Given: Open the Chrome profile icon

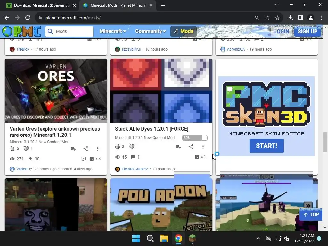Looking at the screenshot, I should (311, 18).
